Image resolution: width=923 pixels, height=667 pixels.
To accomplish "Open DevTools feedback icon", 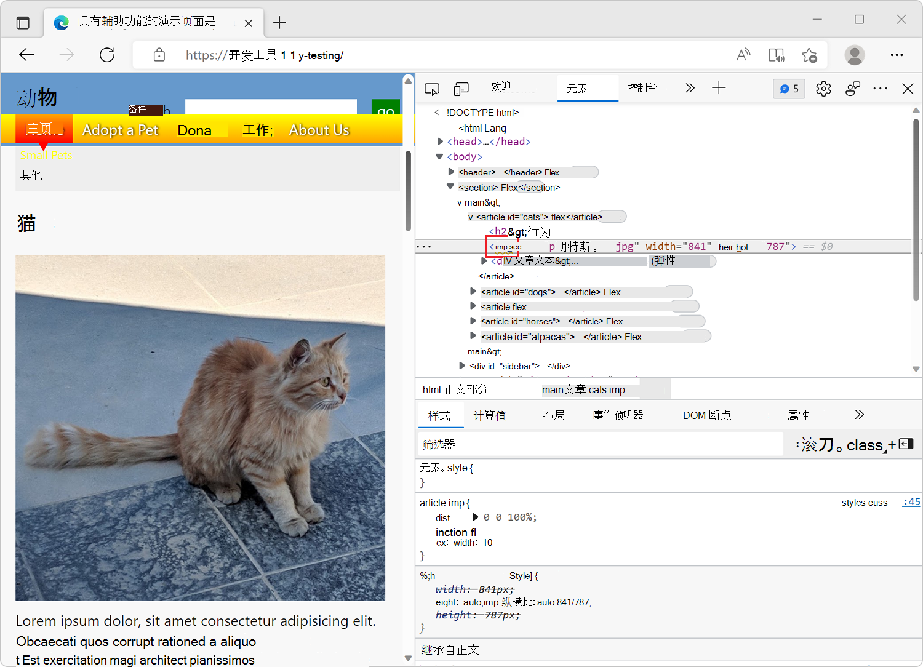I will 853,89.
